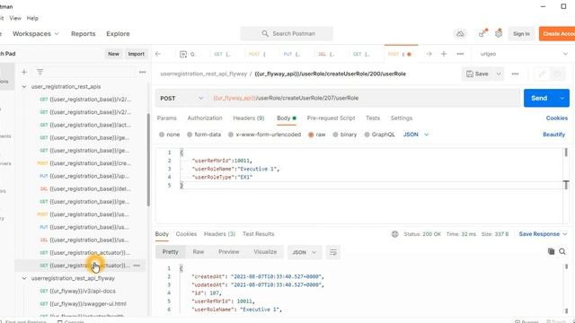575x323 pixels.
Task: Select raw body type
Action: (x=311, y=135)
